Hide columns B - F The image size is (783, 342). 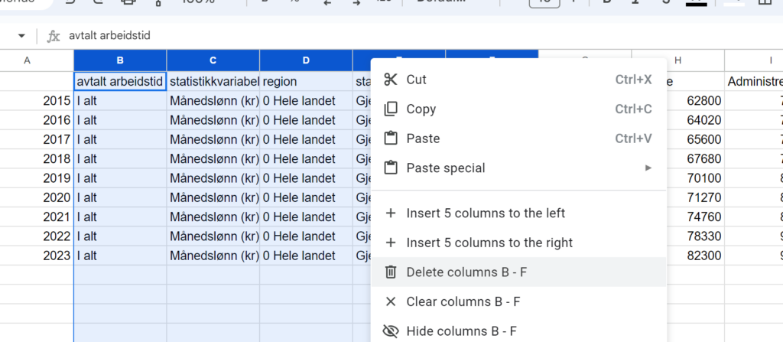(519, 331)
